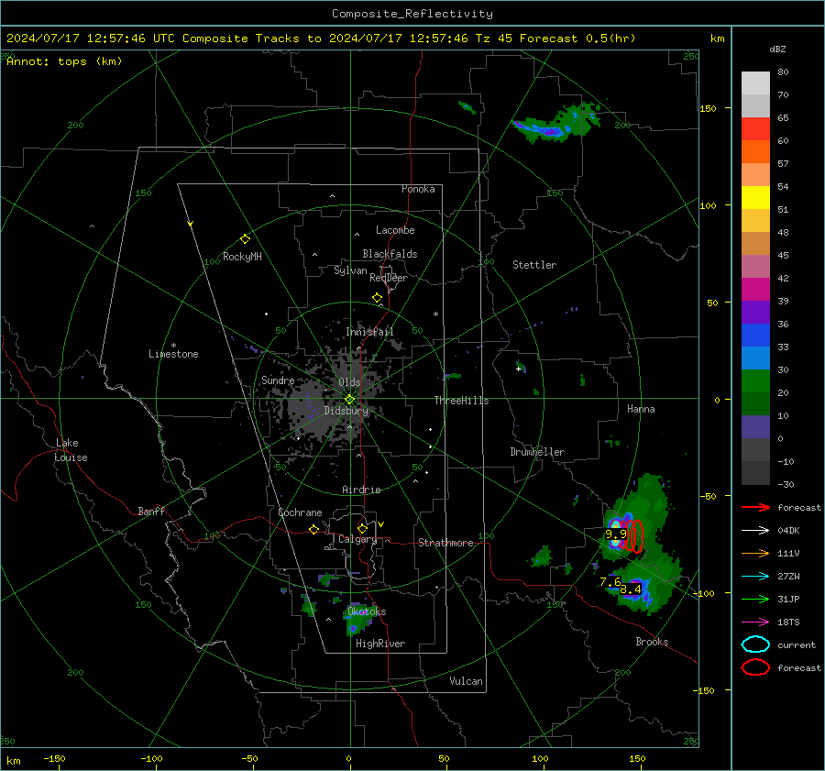Click the Banff label

coord(151,511)
